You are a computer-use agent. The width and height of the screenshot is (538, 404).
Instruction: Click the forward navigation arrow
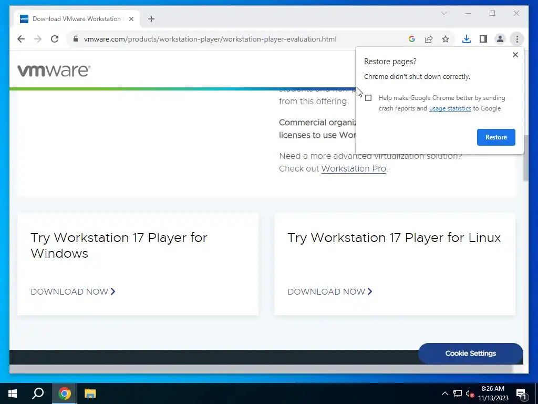(38, 39)
